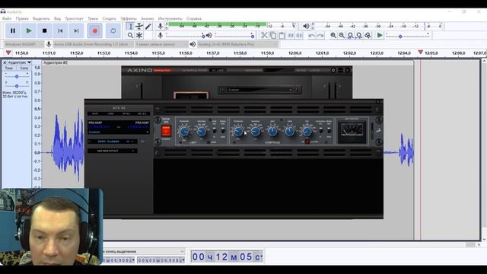Open the Треки menu
Image resolution: width=487 pixels, height=274 pixels.
pyautogui.click(x=93, y=18)
